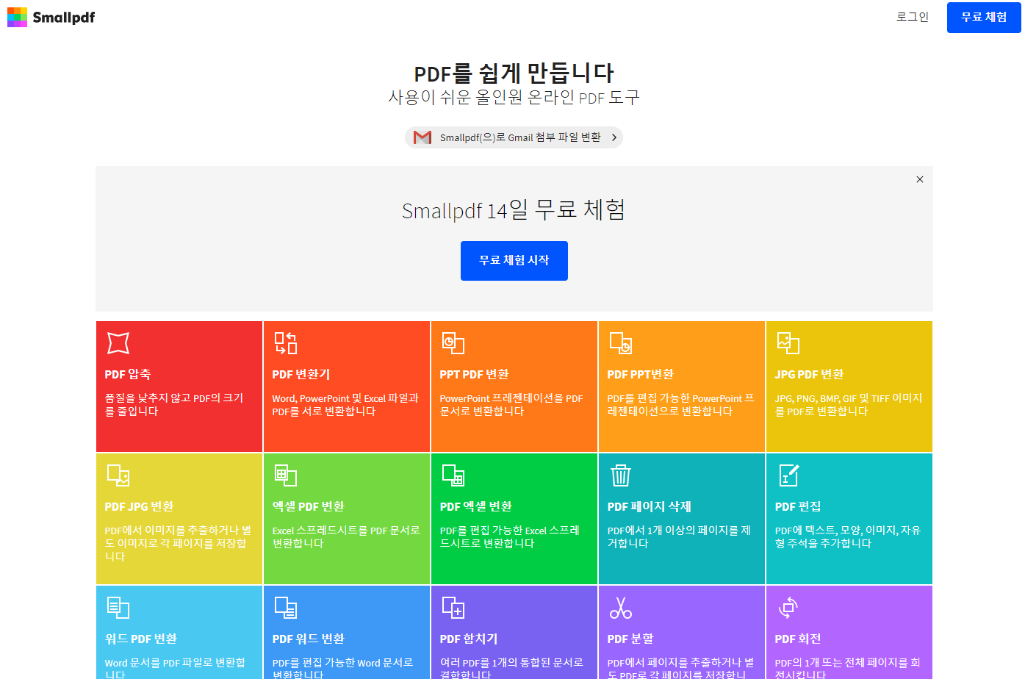Click the PDF PPT변환 icon
This screenshot has height=679, width=1025.
pyautogui.click(x=621, y=343)
